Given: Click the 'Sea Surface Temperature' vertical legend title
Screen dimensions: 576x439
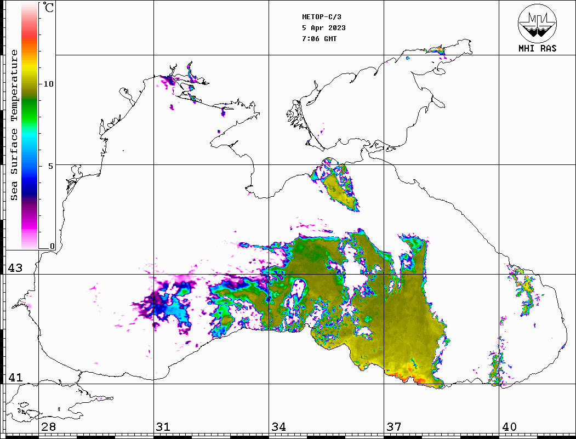Looking at the screenshot, I should 14,126.
